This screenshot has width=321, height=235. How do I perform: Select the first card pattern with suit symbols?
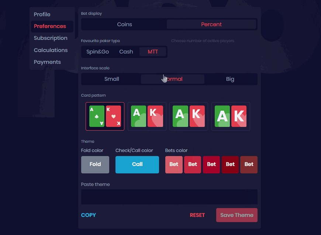[105, 116]
